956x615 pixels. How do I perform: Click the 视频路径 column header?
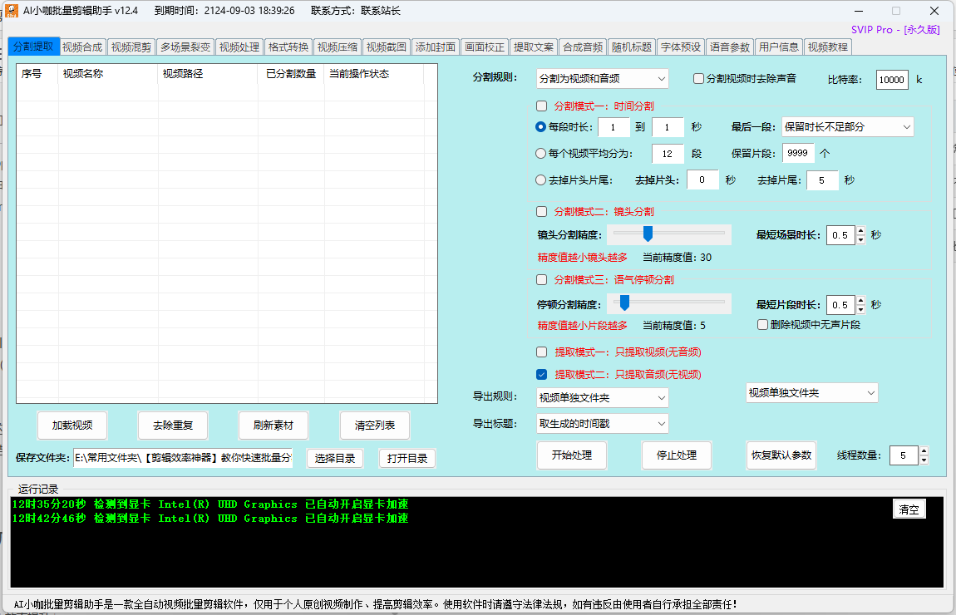pos(208,74)
